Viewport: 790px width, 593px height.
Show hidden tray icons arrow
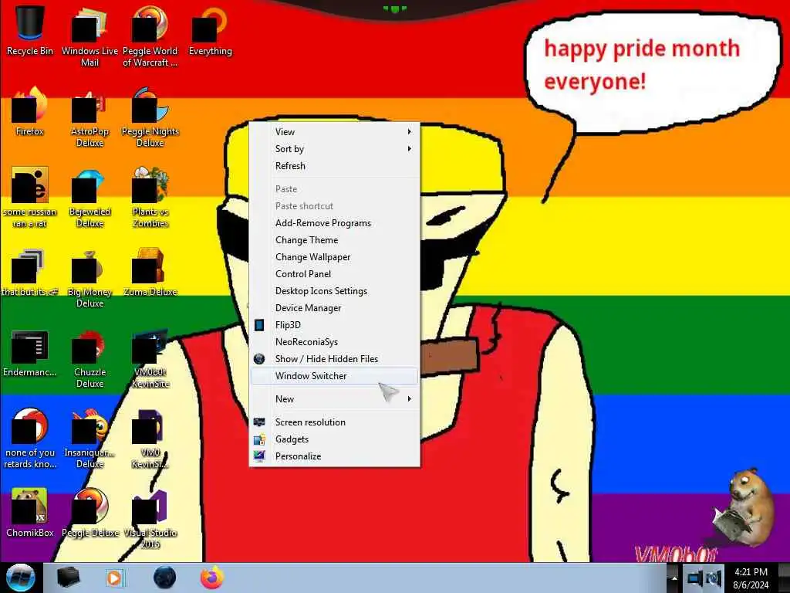(x=674, y=578)
